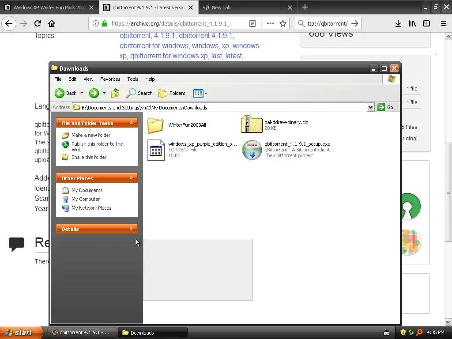The width and height of the screenshot is (452, 339).
Task: Click Make a new folder link
Action: click(x=91, y=135)
